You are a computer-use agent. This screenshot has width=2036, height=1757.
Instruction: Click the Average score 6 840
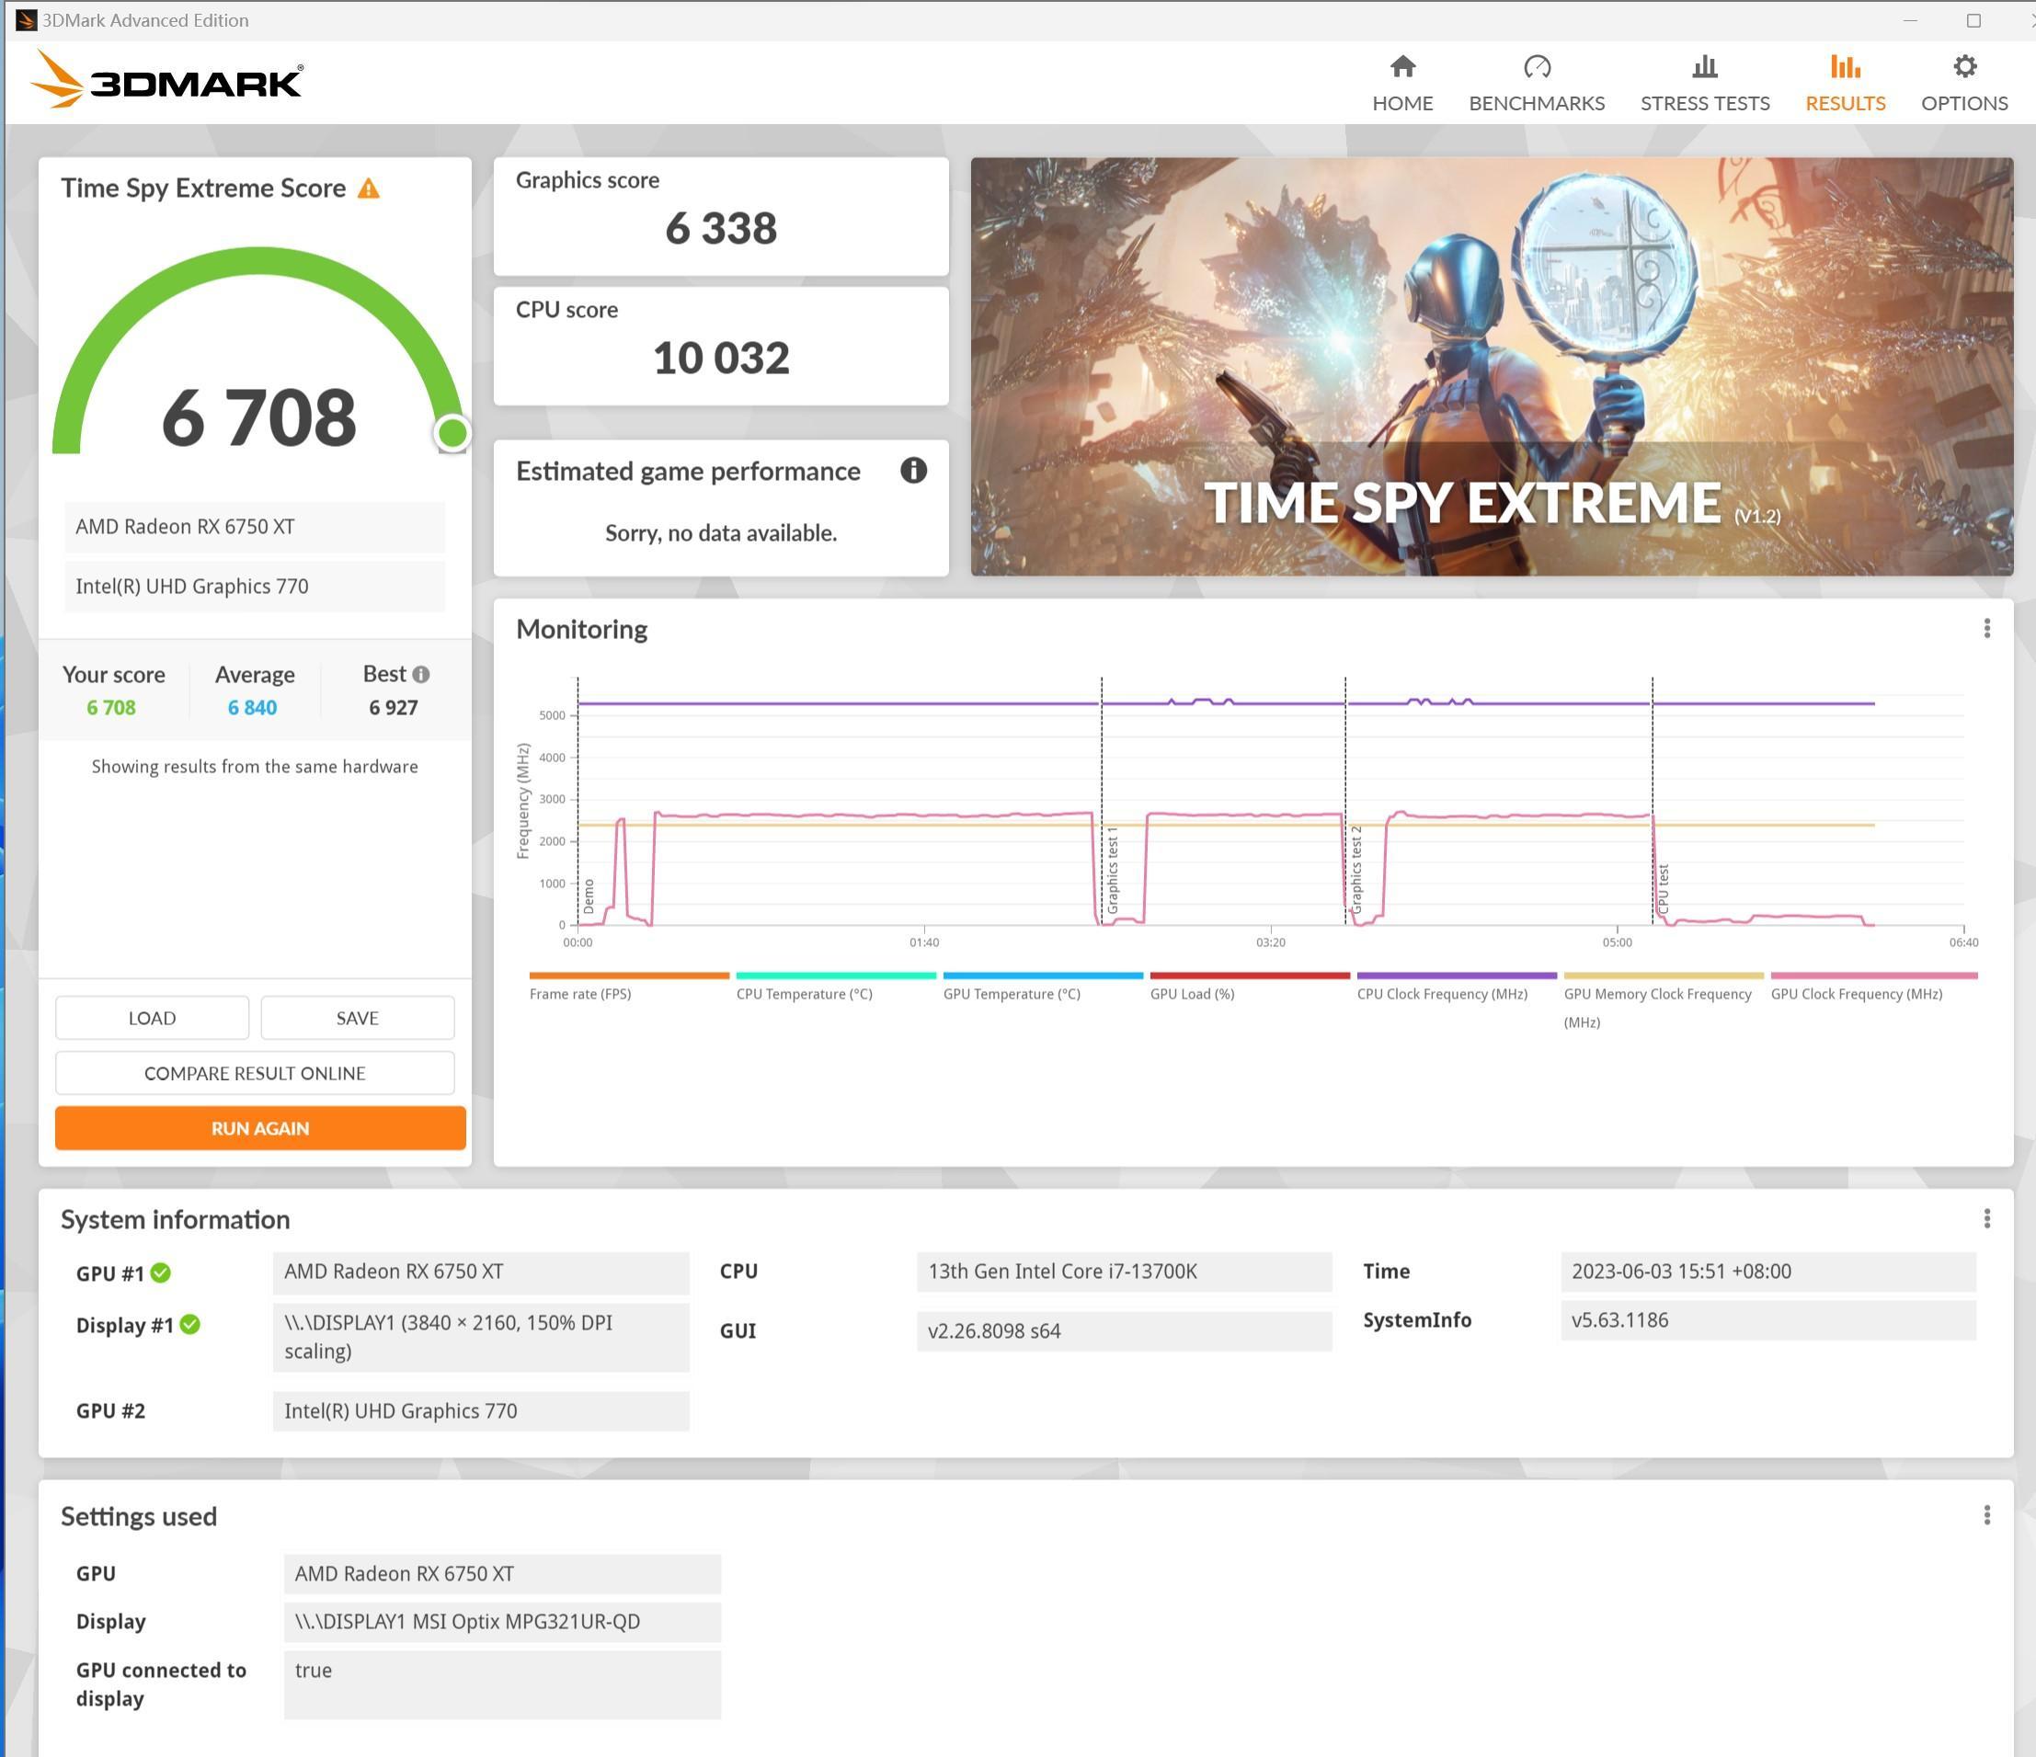click(x=253, y=708)
